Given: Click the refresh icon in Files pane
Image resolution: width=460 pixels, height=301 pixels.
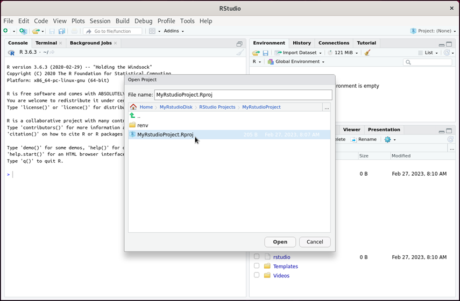Looking at the screenshot, I should click(450, 140).
